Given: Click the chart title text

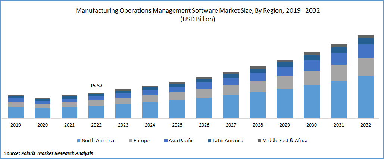Looking at the screenshot, I should coord(198,11).
